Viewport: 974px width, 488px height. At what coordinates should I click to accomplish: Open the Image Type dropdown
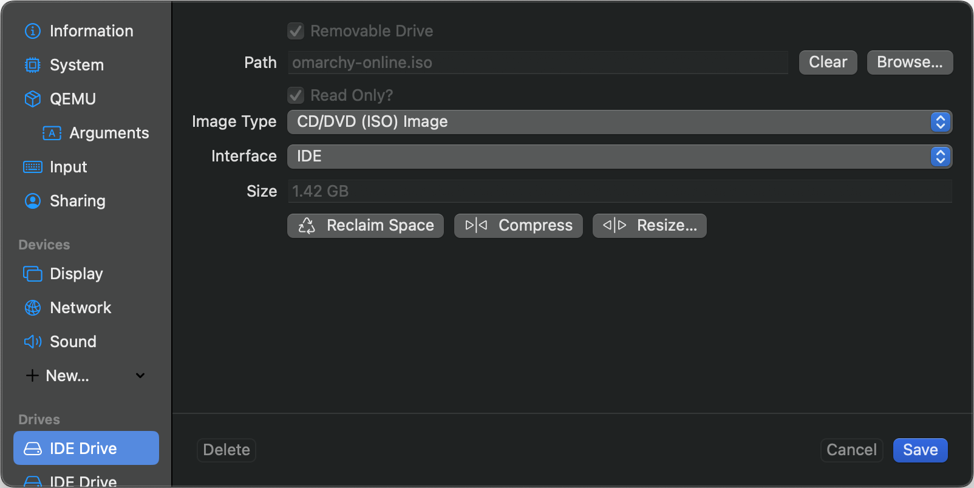point(619,122)
